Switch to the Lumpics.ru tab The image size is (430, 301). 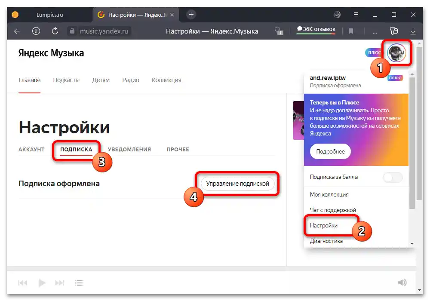[49, 15]
